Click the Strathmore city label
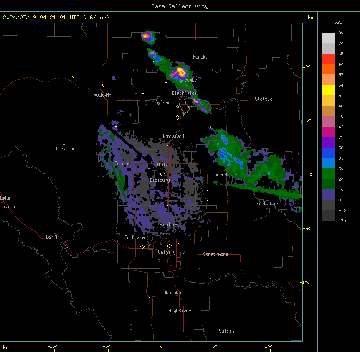Viewport: 360px width, 352px height. pyautogui.click(x=215, y=254)
